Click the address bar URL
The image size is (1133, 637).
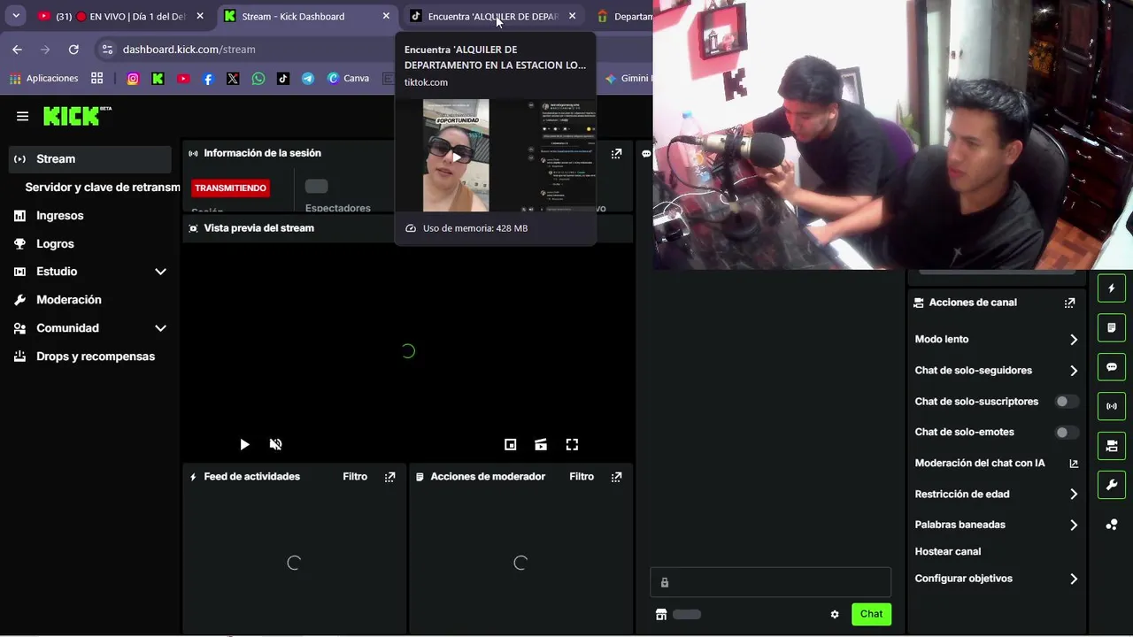click(x=189, y=50)
